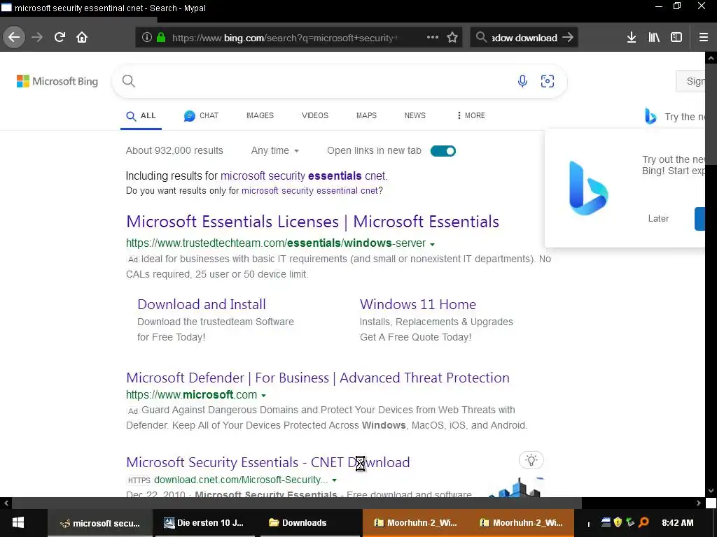This screenshot has width=717, height=537.
Task: Click microsoft security essentials cnet suggestion link
Action: (304, 176)
